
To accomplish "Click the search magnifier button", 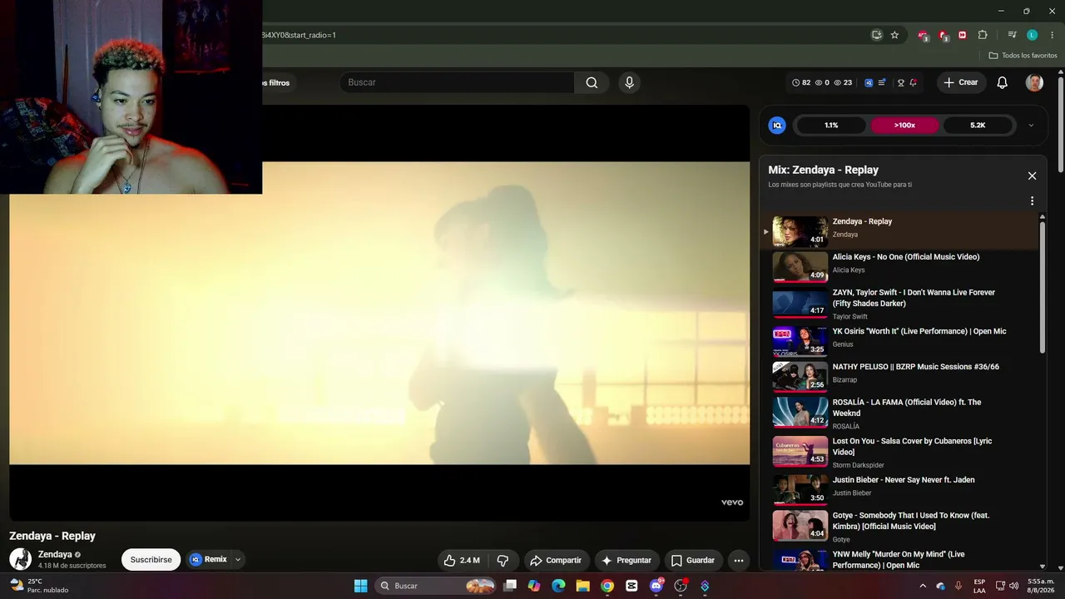I will point(592,82).
